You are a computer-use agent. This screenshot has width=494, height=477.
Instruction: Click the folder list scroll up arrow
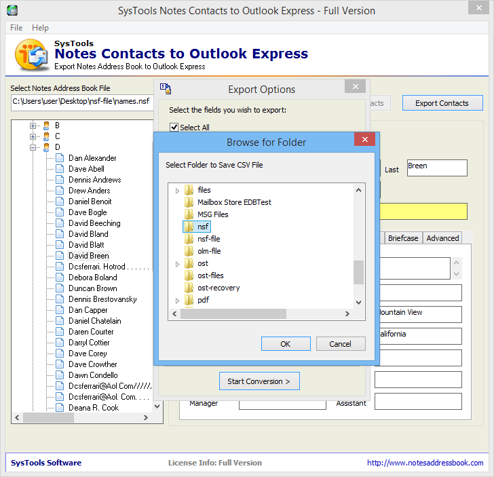(358, 190)
